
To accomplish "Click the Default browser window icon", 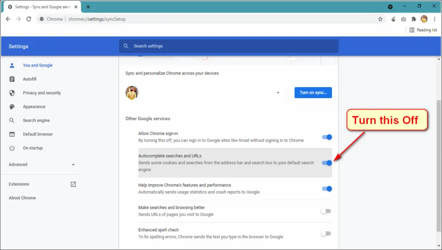I will [x=12, y=134].
